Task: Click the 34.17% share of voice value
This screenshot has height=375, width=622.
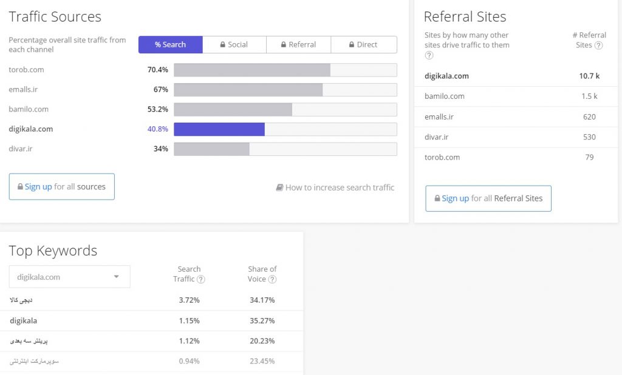Action: (262, 300)
